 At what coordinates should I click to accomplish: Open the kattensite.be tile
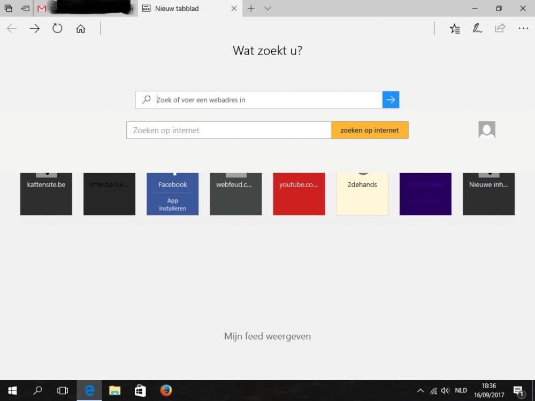(x=46, y=194)
